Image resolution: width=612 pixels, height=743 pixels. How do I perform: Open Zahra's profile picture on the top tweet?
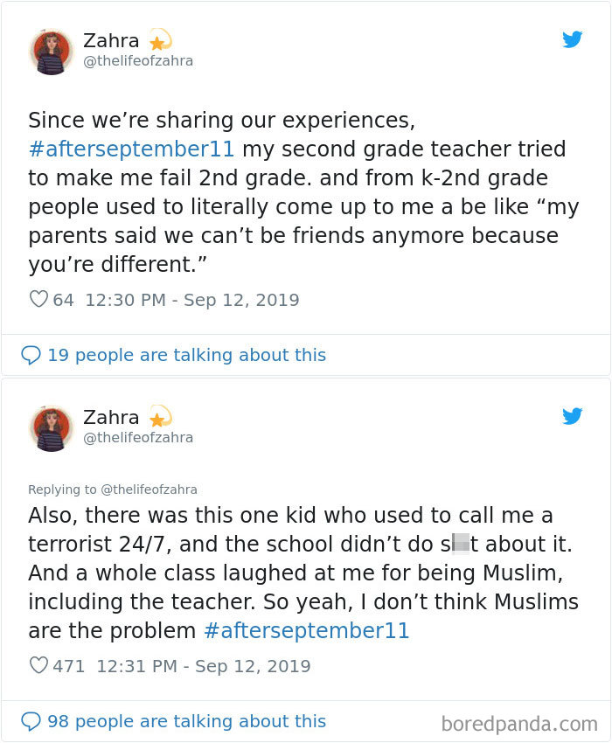click(x=51, y=50)
